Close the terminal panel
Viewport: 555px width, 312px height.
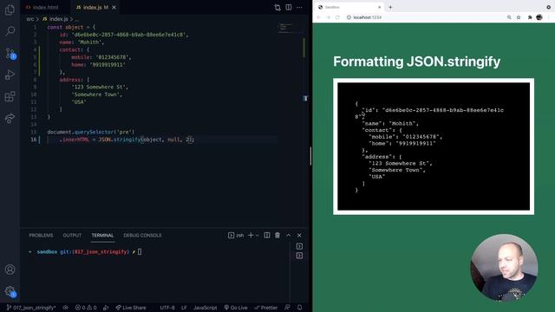(x=299, y=235)
